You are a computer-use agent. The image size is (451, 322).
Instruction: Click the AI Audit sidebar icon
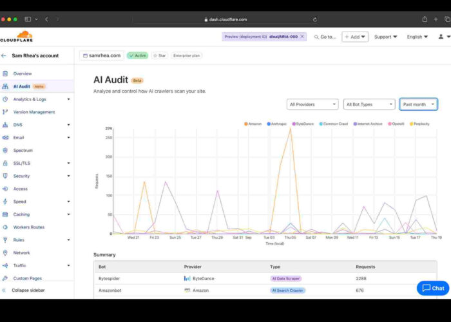[x=5, y=86]
